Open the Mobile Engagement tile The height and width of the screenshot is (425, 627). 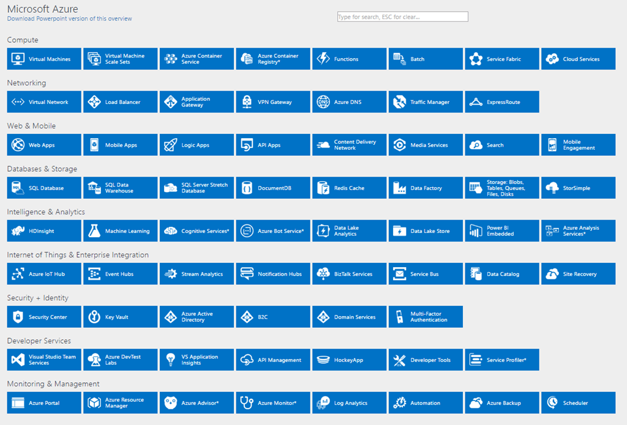pyautogui.click(x=579, y=144)
